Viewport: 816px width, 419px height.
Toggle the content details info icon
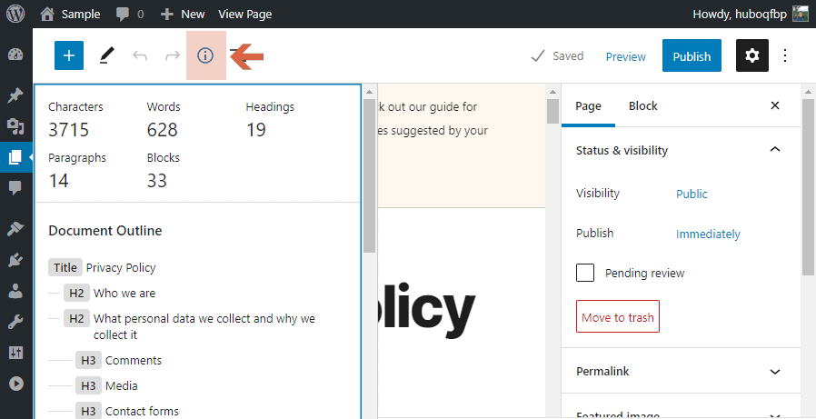tap(205, 55)
